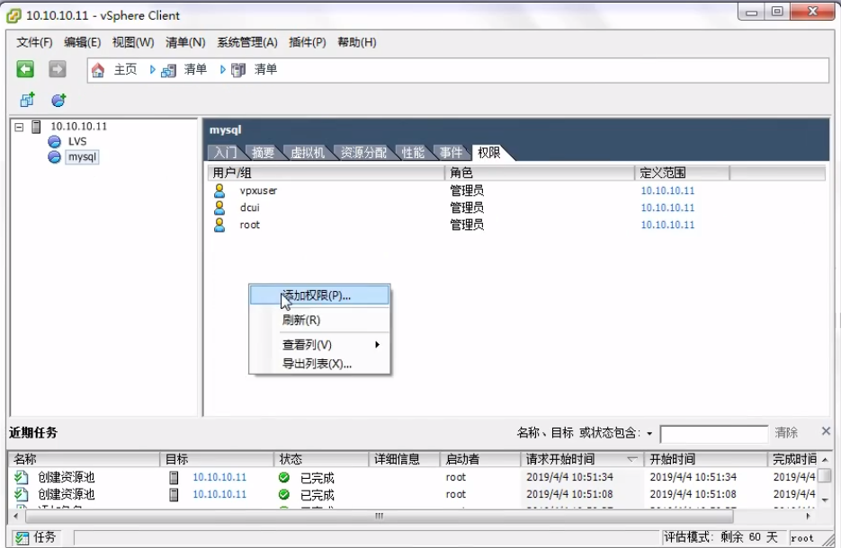Switch to the 性能 tab

[413, 153]
